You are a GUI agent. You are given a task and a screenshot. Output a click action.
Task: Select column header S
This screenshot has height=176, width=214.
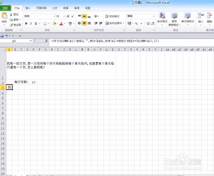[x=119, y=50]
